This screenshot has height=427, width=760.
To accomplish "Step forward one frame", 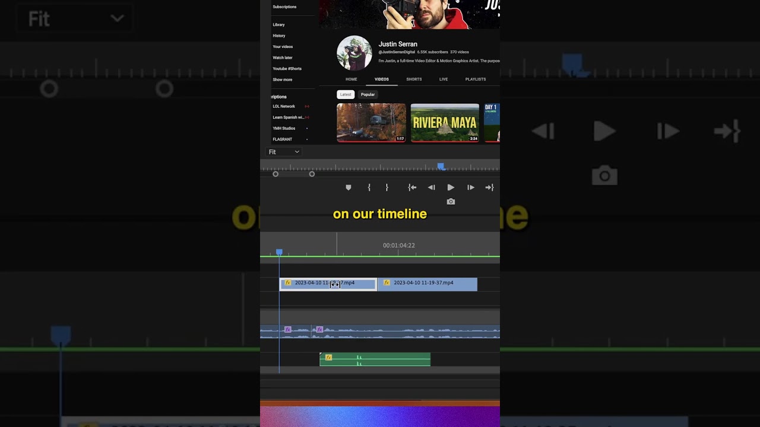I will [470, 187].
